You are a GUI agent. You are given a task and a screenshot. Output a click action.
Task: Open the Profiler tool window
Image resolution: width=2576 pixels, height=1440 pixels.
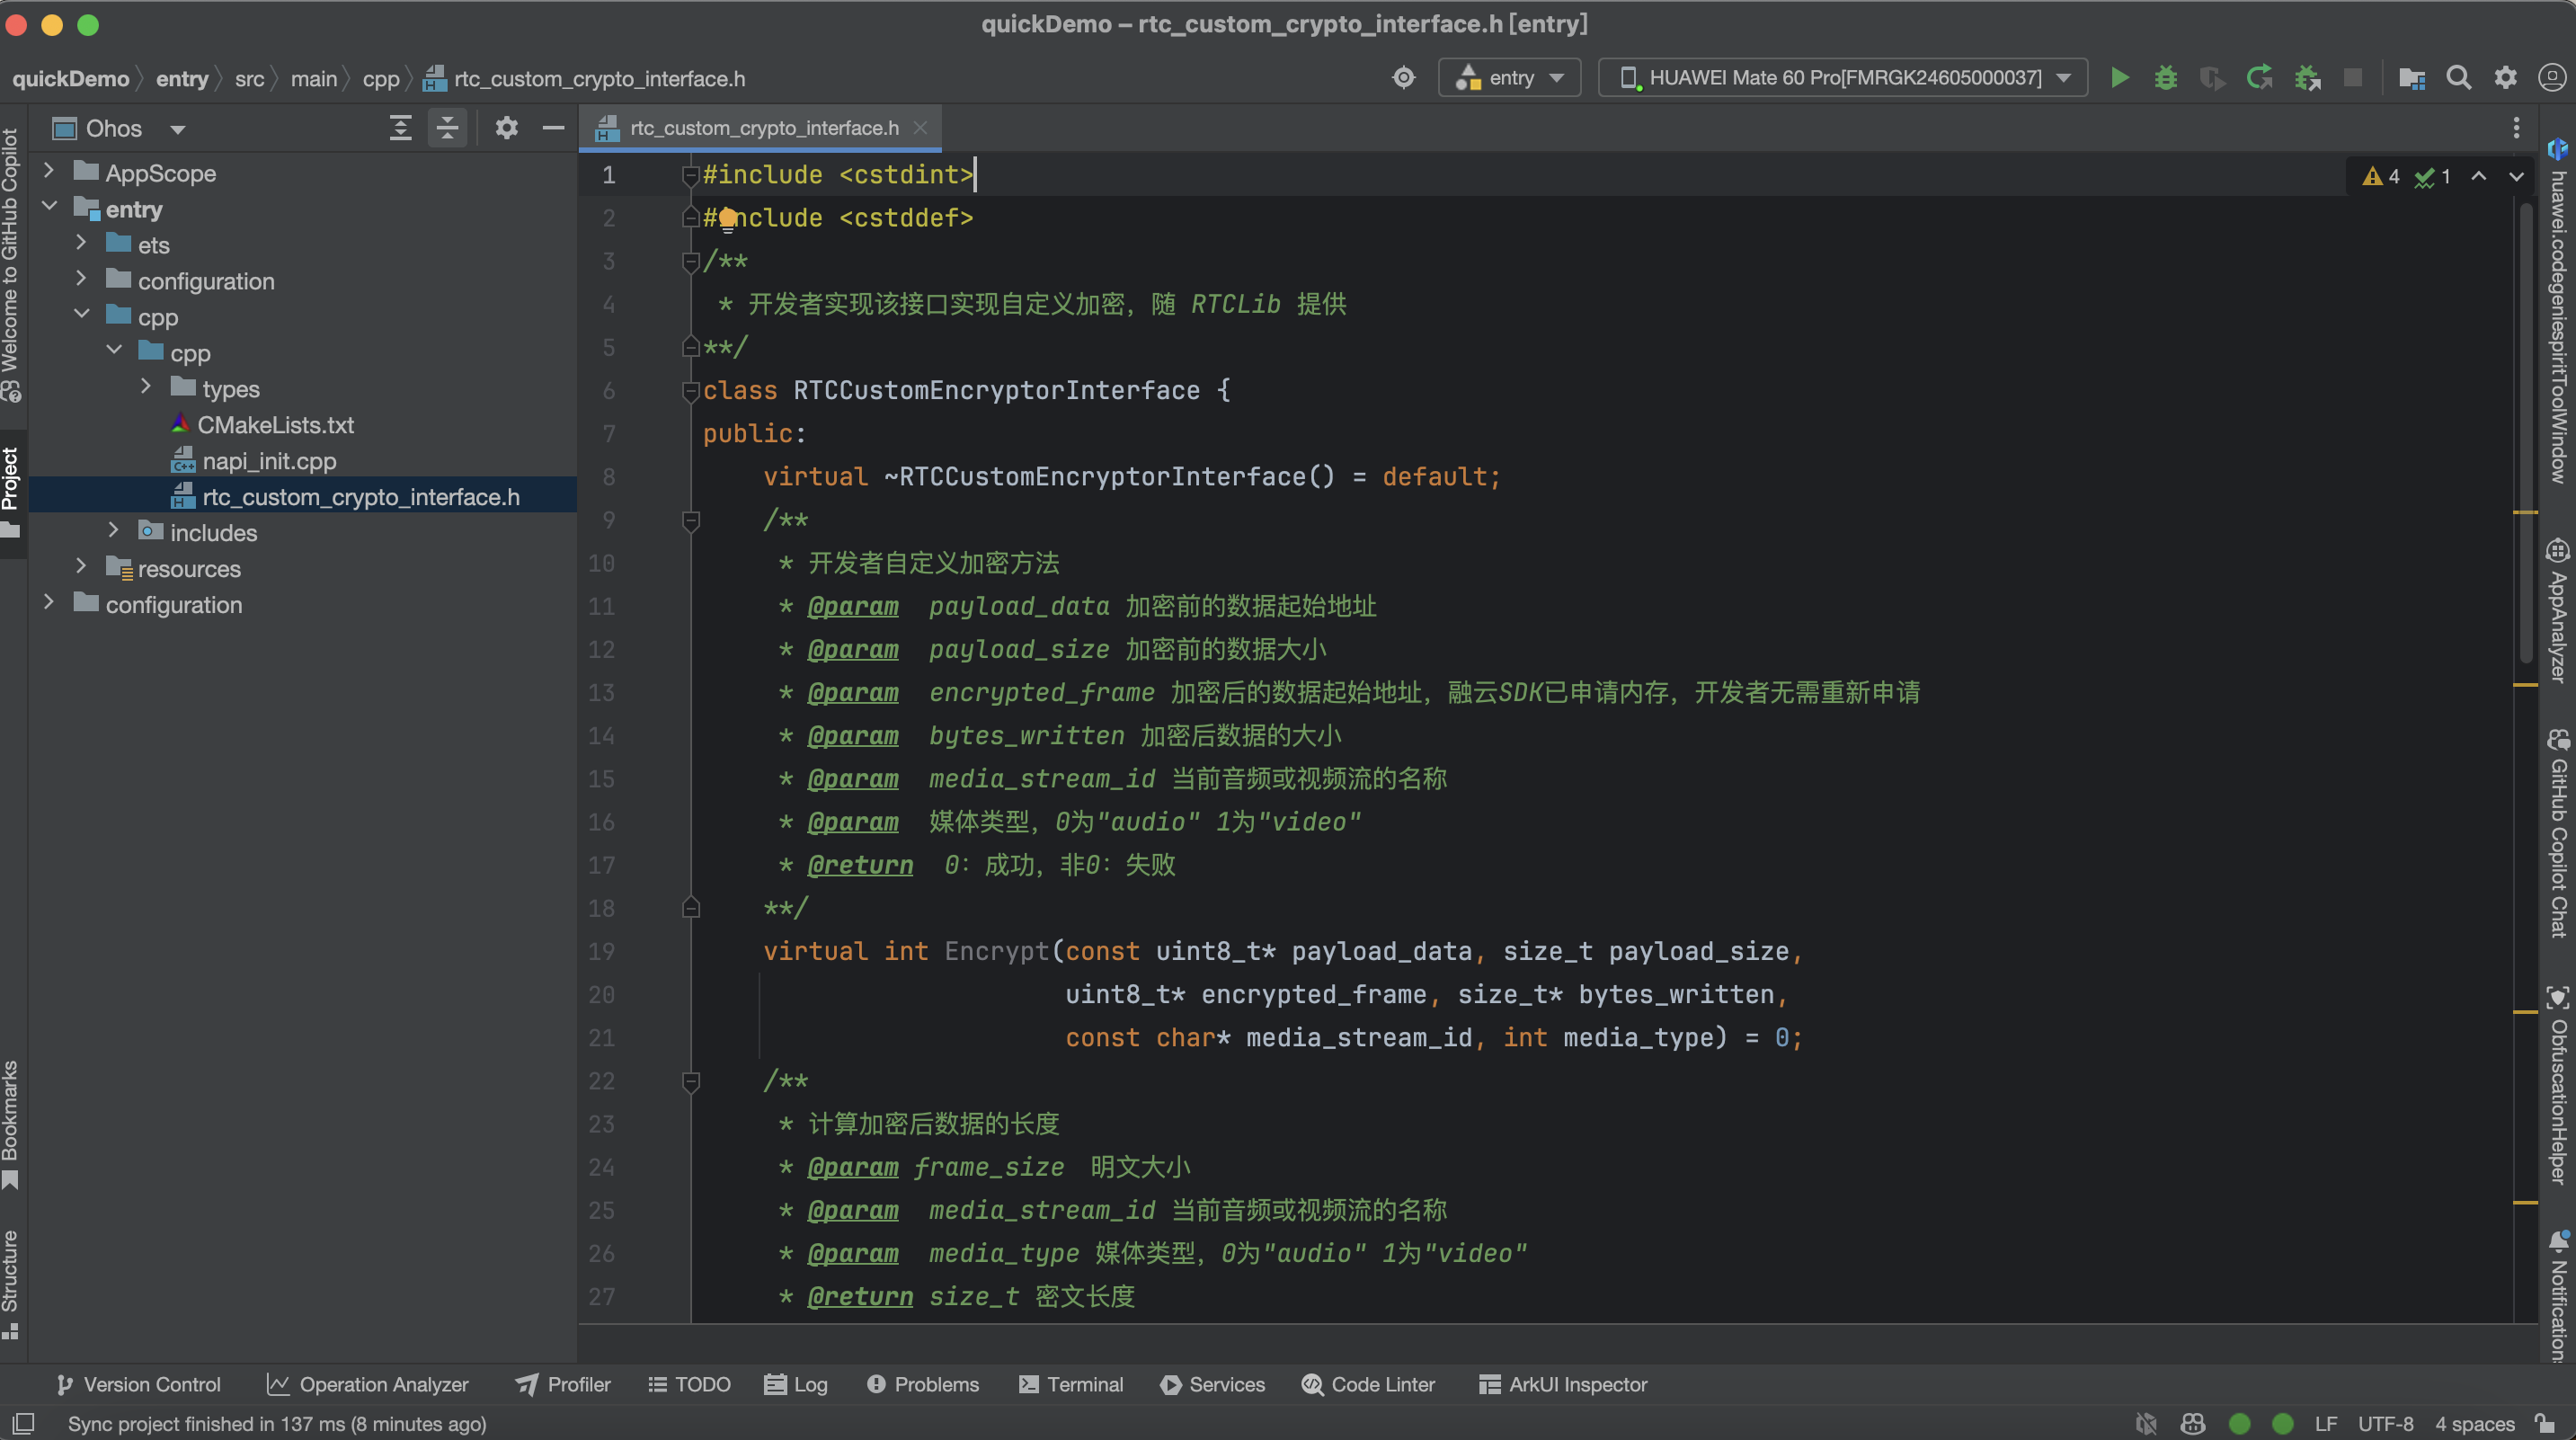563,1385
